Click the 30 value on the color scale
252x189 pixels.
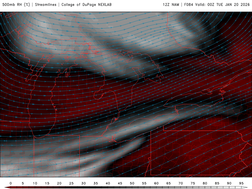[x=83, y=183]
